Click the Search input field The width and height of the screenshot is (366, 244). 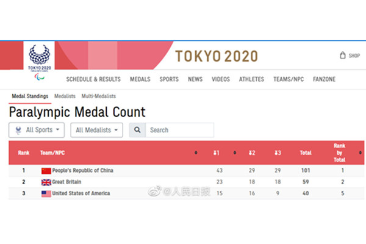180,130
